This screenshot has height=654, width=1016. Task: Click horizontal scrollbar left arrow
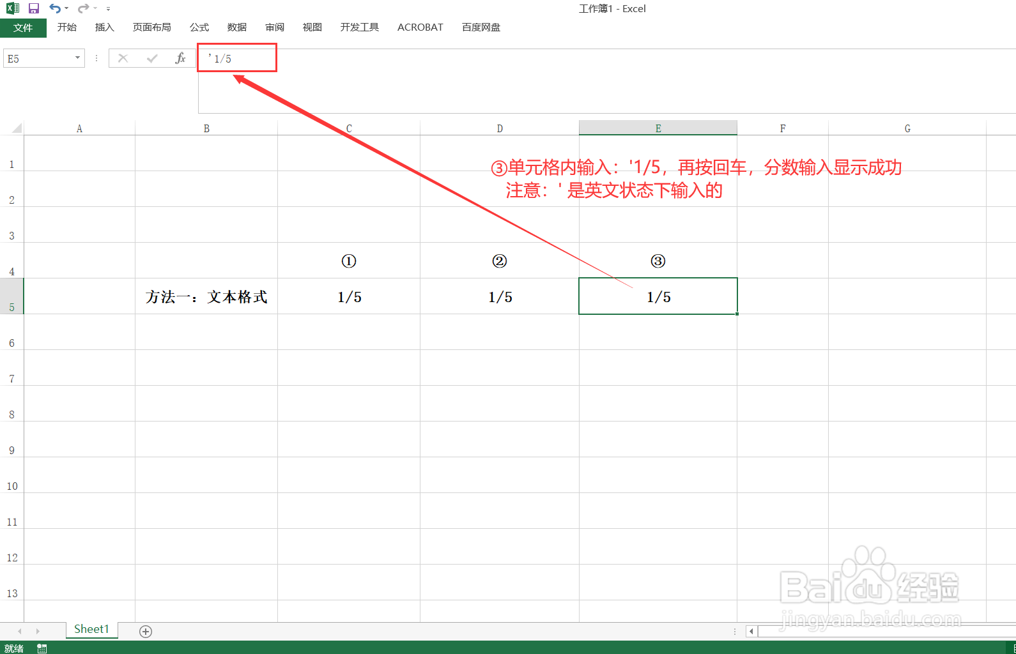coord(751,632)
